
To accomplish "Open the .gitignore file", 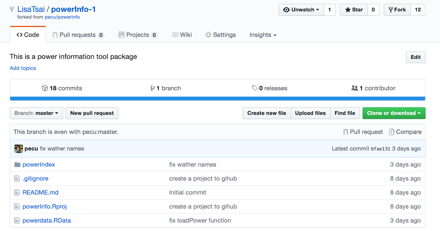I will coord(35,179).
